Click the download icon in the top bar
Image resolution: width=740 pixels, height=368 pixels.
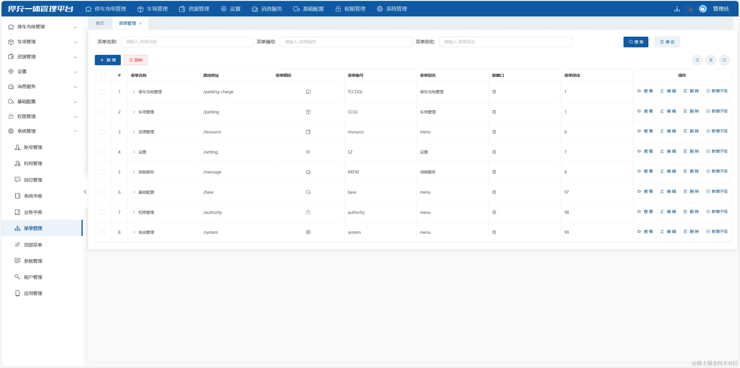click(x=677, y=9)
